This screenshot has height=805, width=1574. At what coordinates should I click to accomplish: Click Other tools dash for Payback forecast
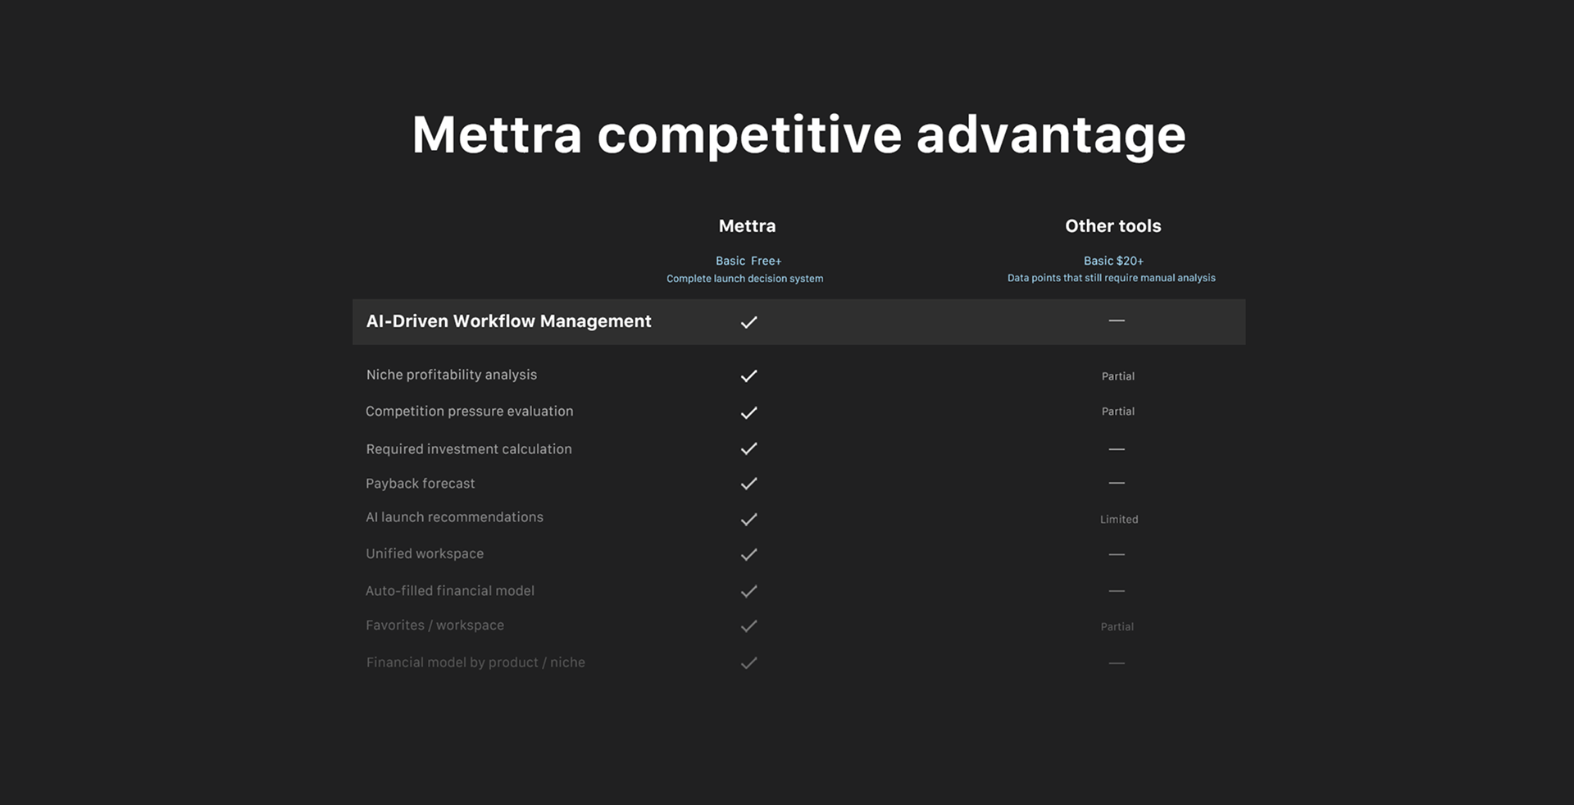1117,483
